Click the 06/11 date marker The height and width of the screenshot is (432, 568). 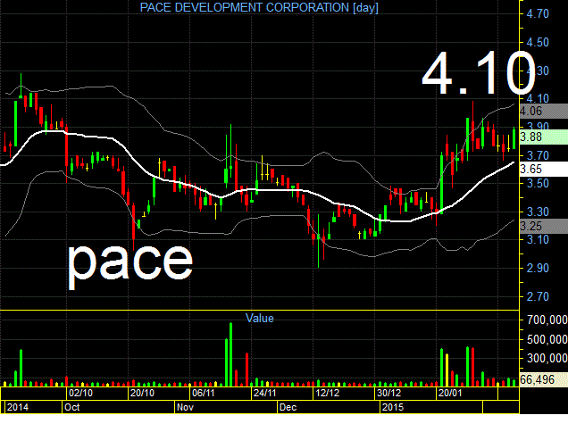pos(204,393)
